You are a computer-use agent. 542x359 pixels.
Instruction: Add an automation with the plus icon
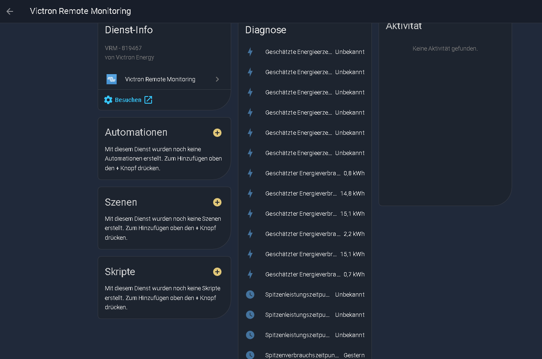coord(217,133)
